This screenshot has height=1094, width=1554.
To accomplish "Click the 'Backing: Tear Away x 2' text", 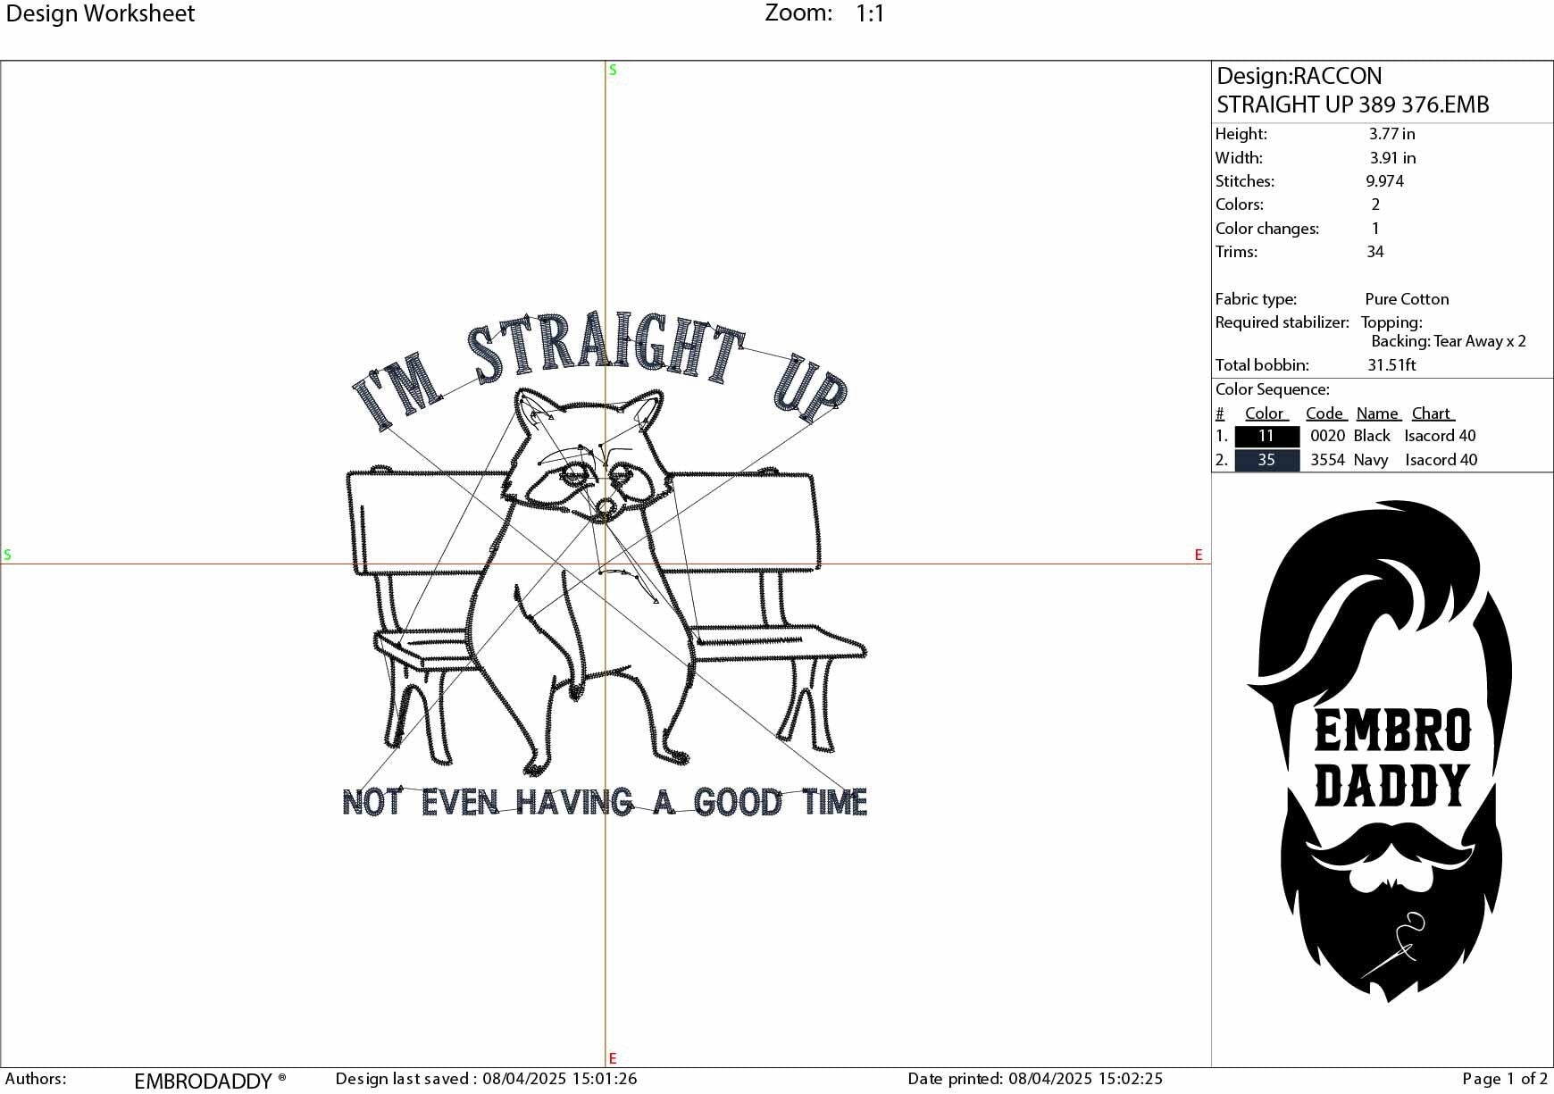I will click(1449, 341).
